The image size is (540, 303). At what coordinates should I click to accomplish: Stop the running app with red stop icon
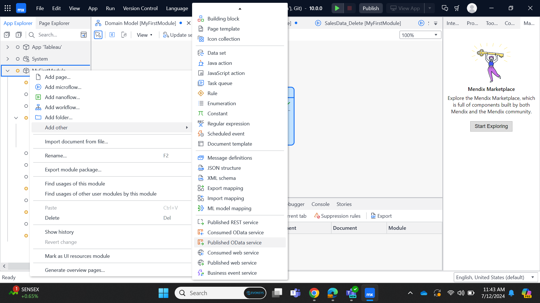pyautogui.click(x=350, y=8)
